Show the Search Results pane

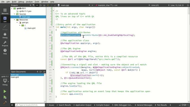point(64,105)
